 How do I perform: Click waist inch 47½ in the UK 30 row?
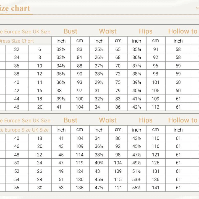pyautogui.click(x=99, y=188)
